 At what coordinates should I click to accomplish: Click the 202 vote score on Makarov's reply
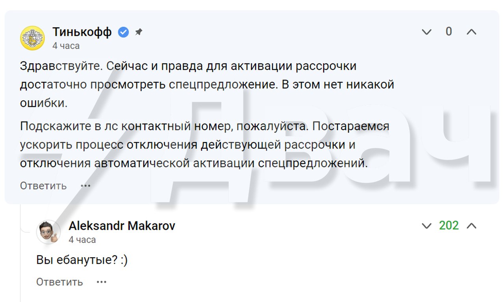(x=449, y=226)
